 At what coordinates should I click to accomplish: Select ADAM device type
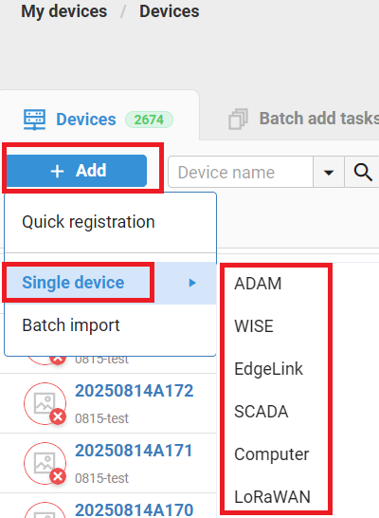click(258, 284)
